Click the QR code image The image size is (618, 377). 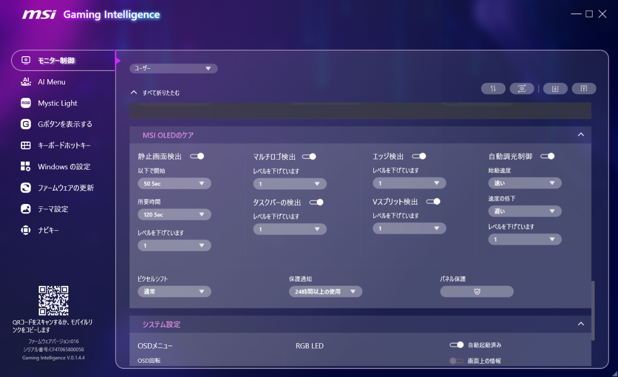53,300
